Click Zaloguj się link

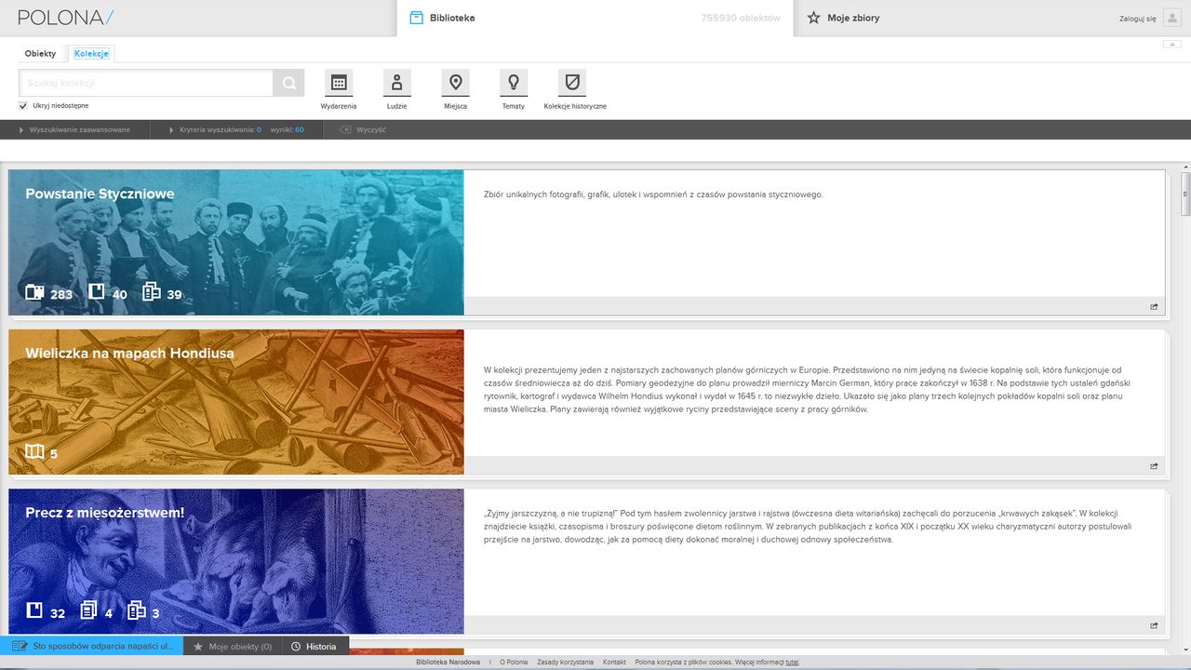coord(1137,19)
